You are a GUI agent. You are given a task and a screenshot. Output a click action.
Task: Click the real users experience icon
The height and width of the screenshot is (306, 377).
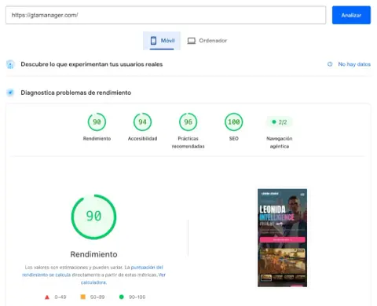pos(10,64)
